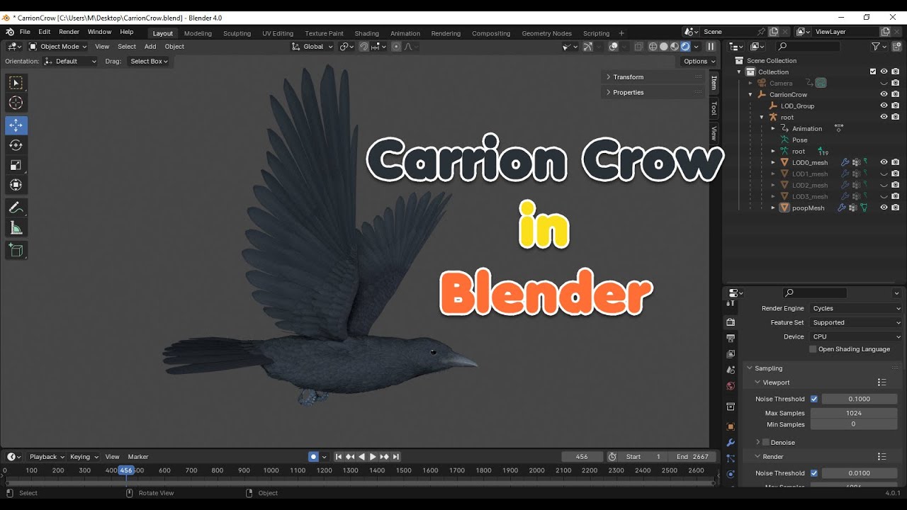Viewport: 907px width, 510px height.
Task: Uncheck Render Noise Threshold checkbox
Action: (x=814, y=473)
